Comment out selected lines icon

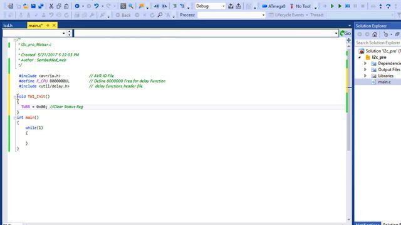tap(175, 6)
